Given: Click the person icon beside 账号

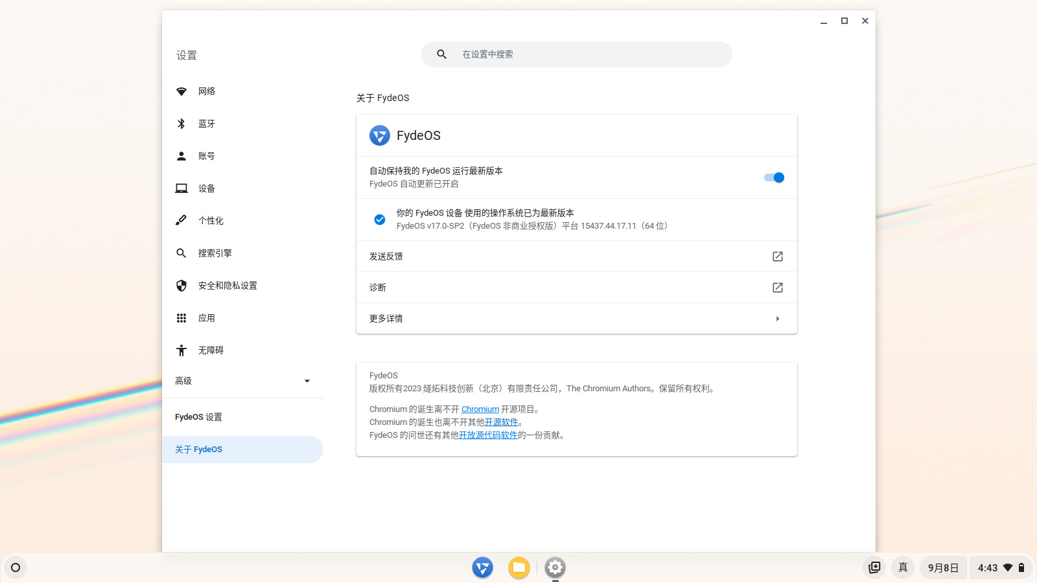Looking at the screenshot, I should click(x=181, y=156).
